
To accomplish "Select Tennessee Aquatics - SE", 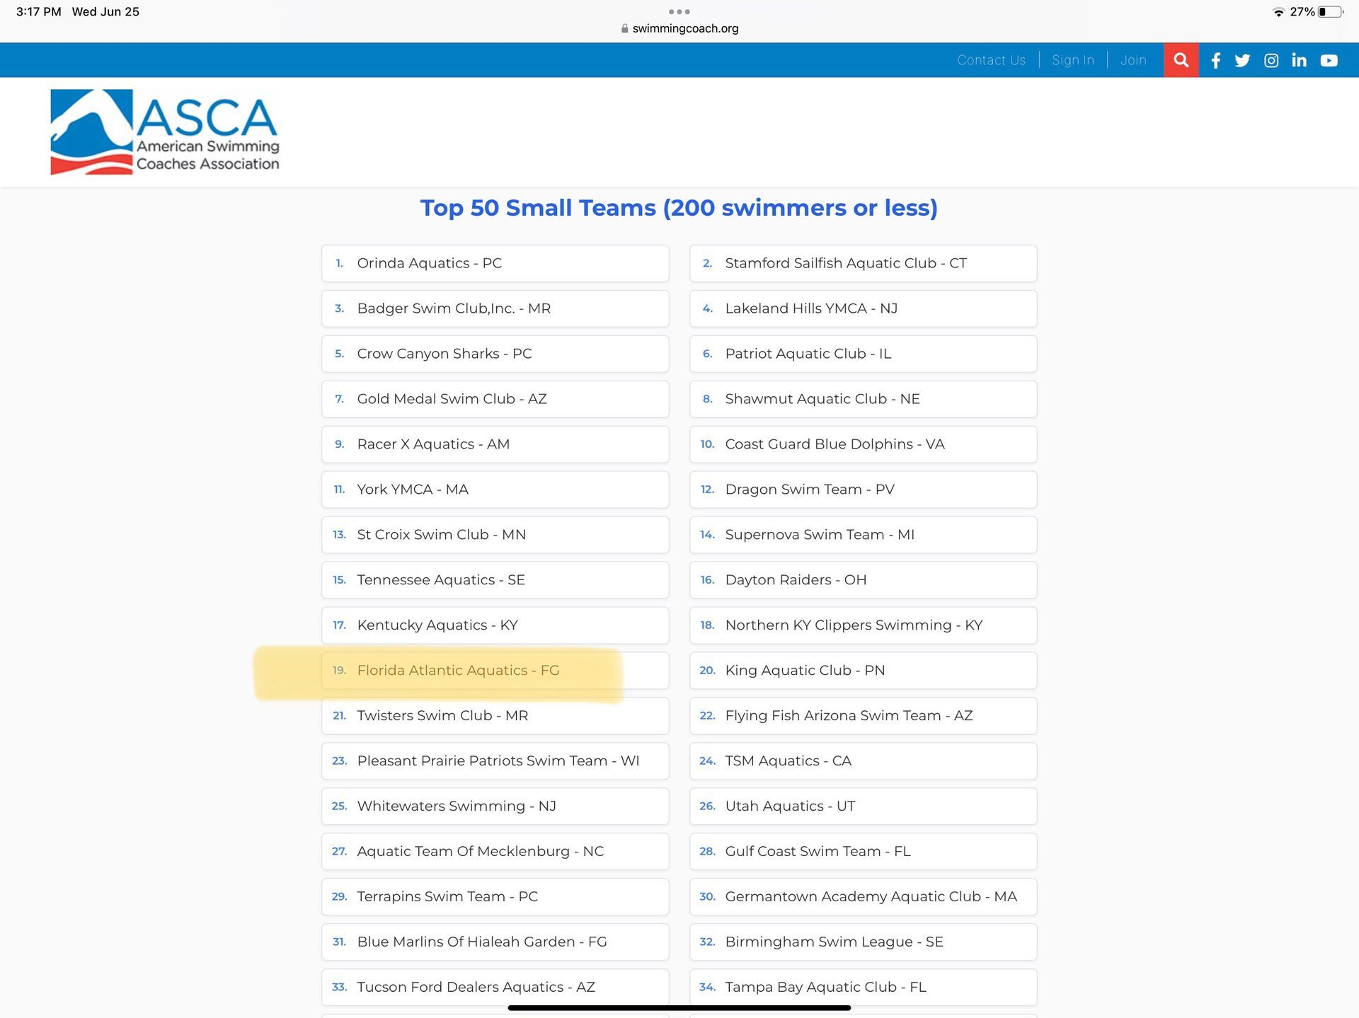I will coord(495,580).
